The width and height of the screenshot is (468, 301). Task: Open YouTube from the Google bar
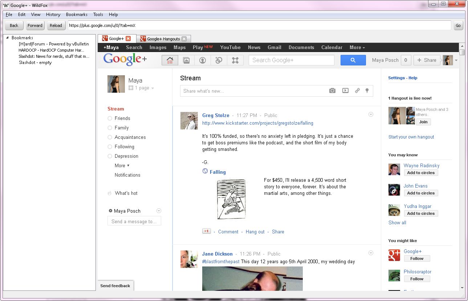(x=230, y=47)
